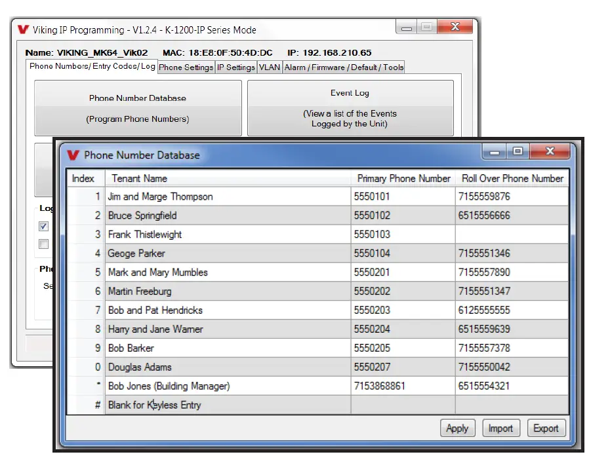Click the Primary Phone Number column header
The width and height of the screenshot is (589, 467).
pos(403,178)
